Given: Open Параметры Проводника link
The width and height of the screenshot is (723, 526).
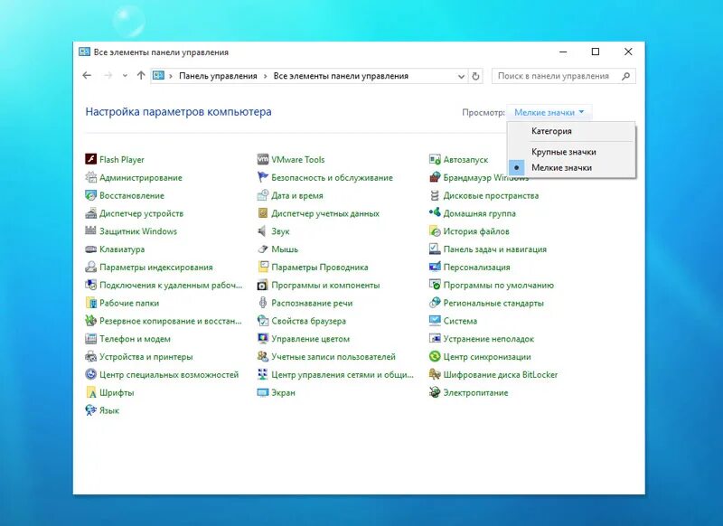Looking at the screenshot, I should pos(320,267).
